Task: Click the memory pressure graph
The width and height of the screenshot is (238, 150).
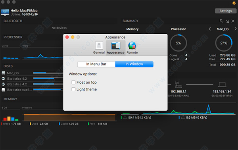Action: [x=69, y=117]
